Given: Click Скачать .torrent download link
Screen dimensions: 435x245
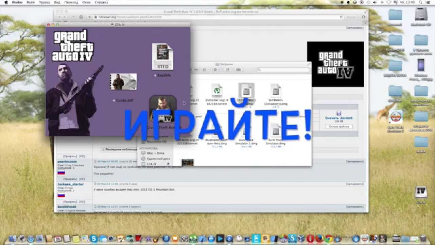Looking at the screenshot, I should (x=338, y=118).
